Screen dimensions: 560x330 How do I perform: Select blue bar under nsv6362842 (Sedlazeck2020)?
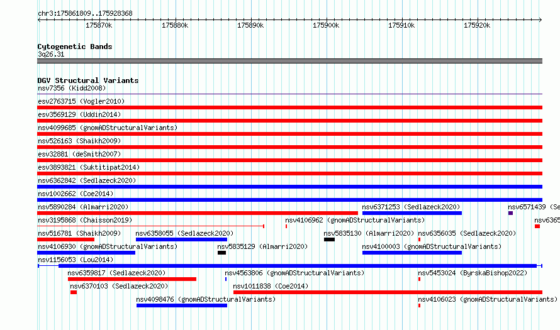pyautogui.click(x=289, y=187)
